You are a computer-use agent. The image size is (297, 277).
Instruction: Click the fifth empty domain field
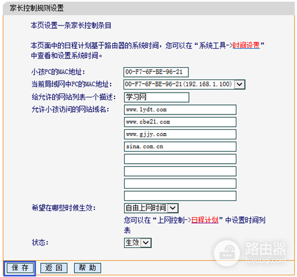tap(180, 159)
